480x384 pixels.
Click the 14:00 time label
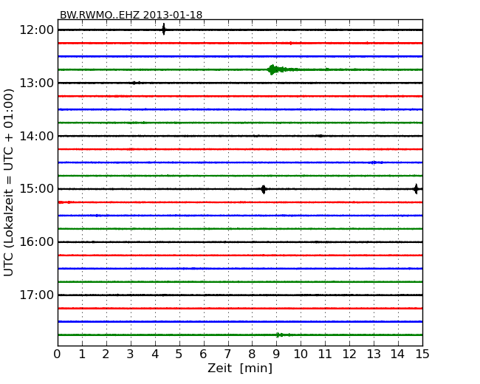pos(37,136)
